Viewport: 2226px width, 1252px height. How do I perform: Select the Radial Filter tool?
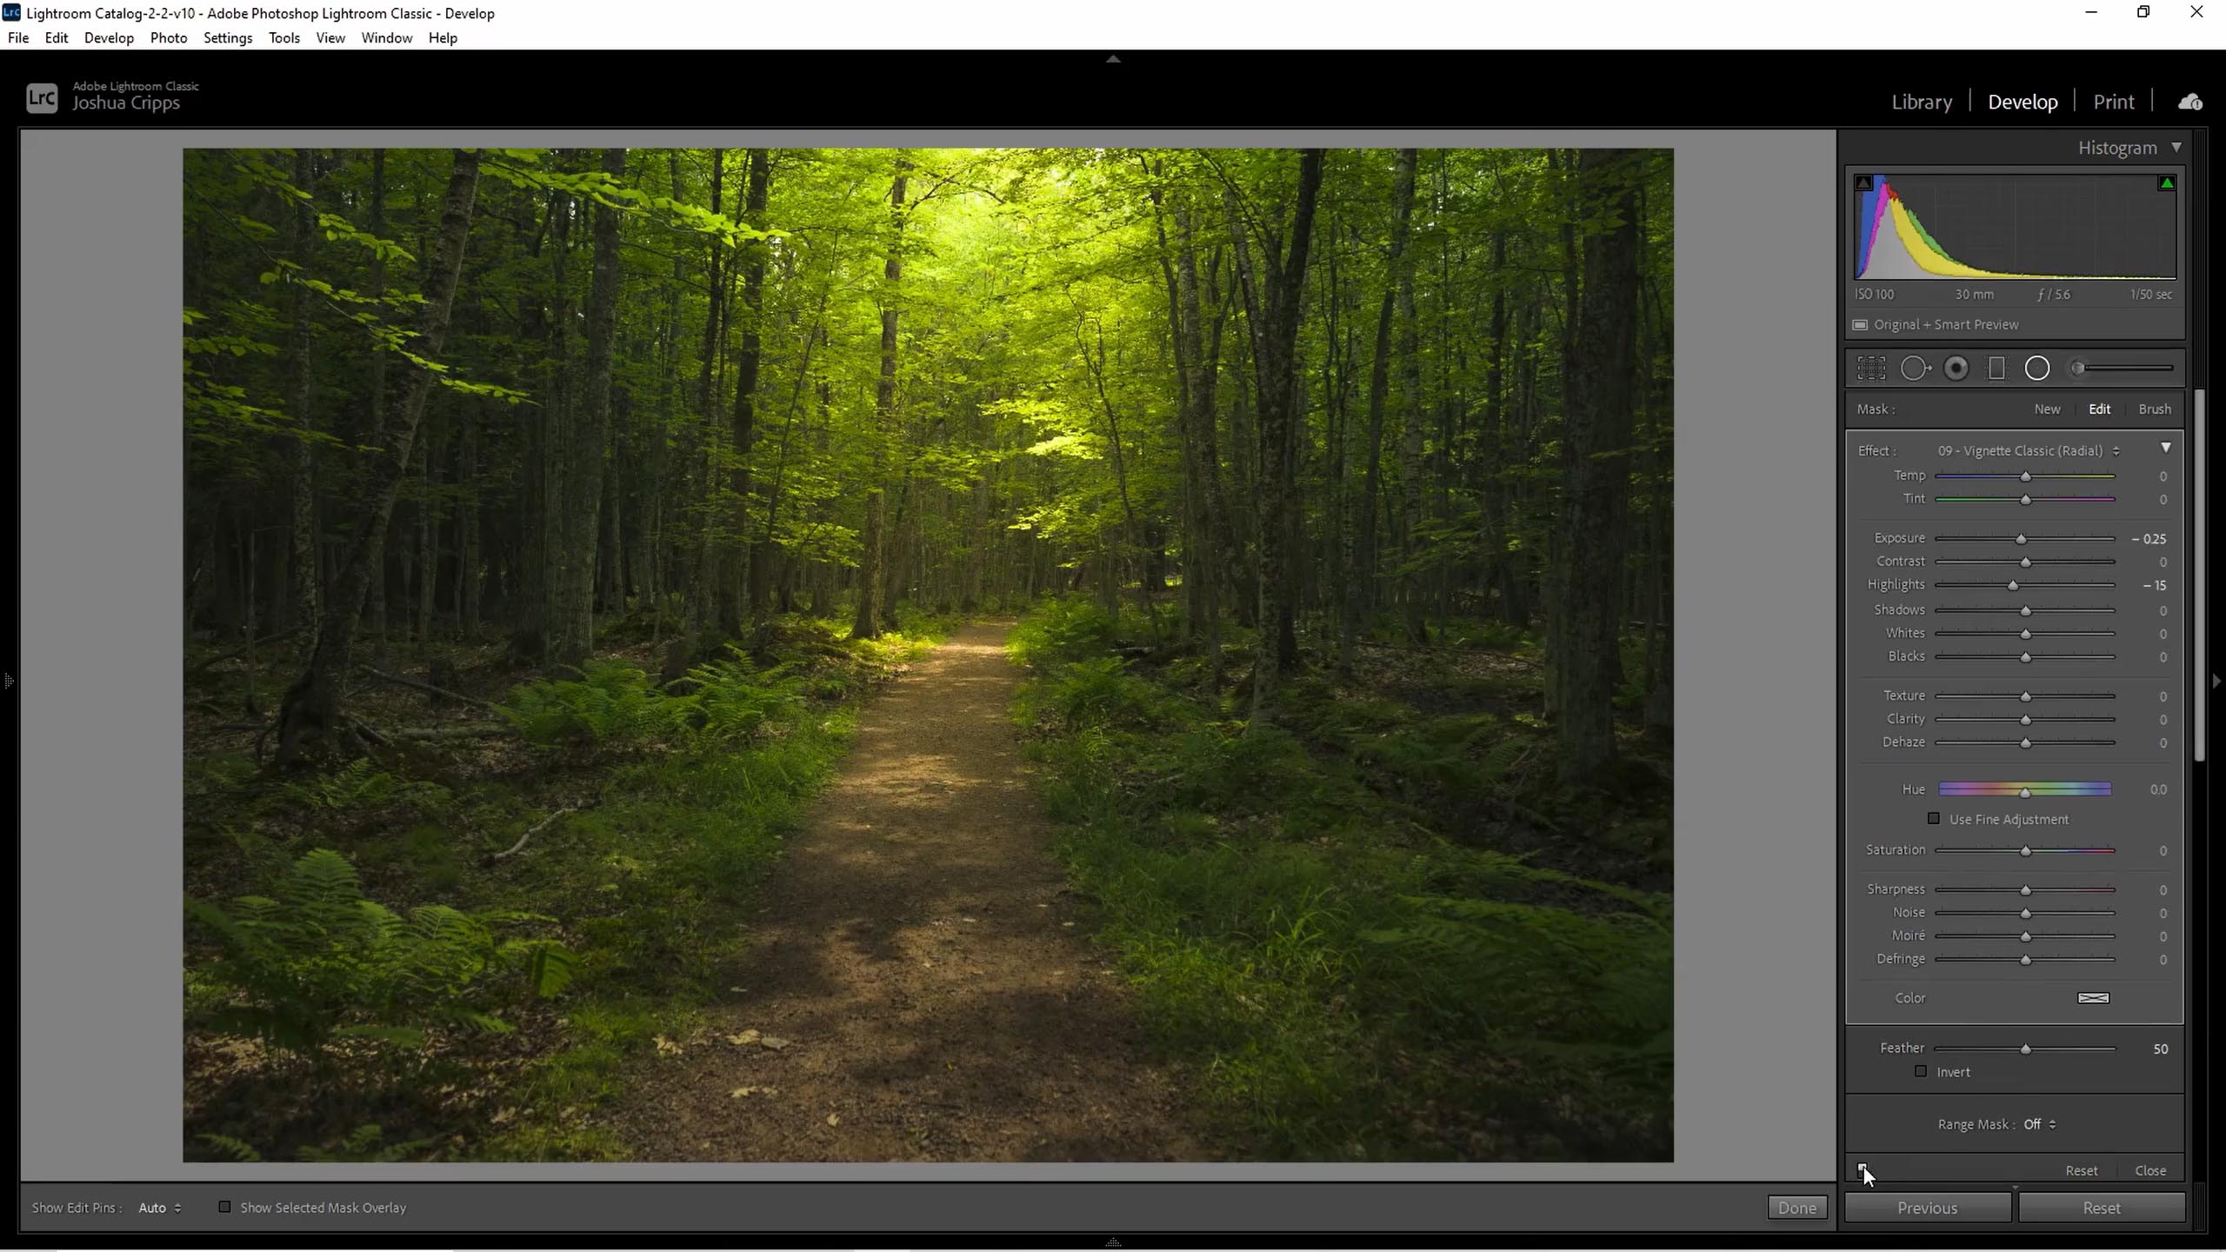(2037, 369)
